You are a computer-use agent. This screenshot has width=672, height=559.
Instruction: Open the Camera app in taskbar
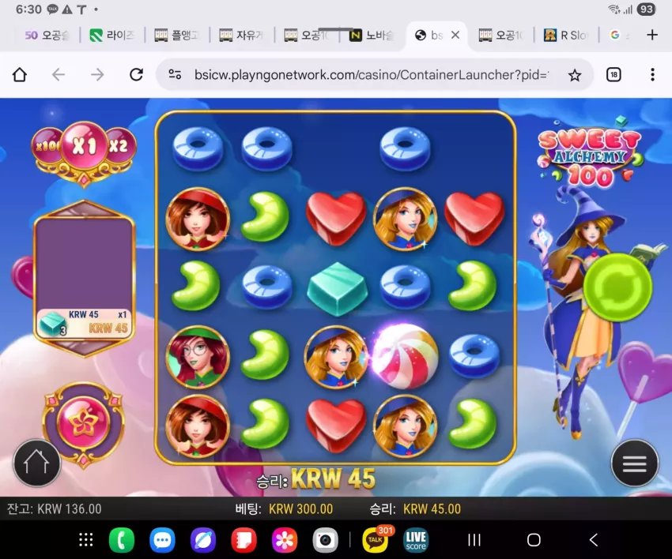point(325,540)
